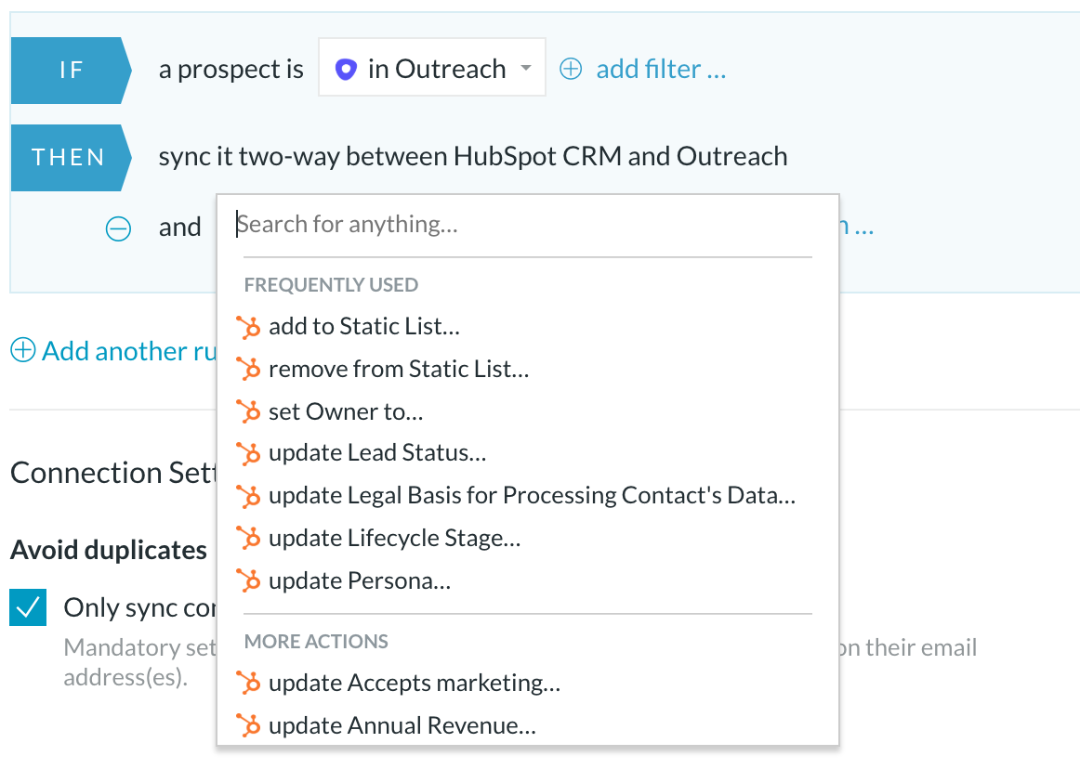This screenshot has width=1080, height=769.
Task: Click Add another rule link
Action: [129, 351]
